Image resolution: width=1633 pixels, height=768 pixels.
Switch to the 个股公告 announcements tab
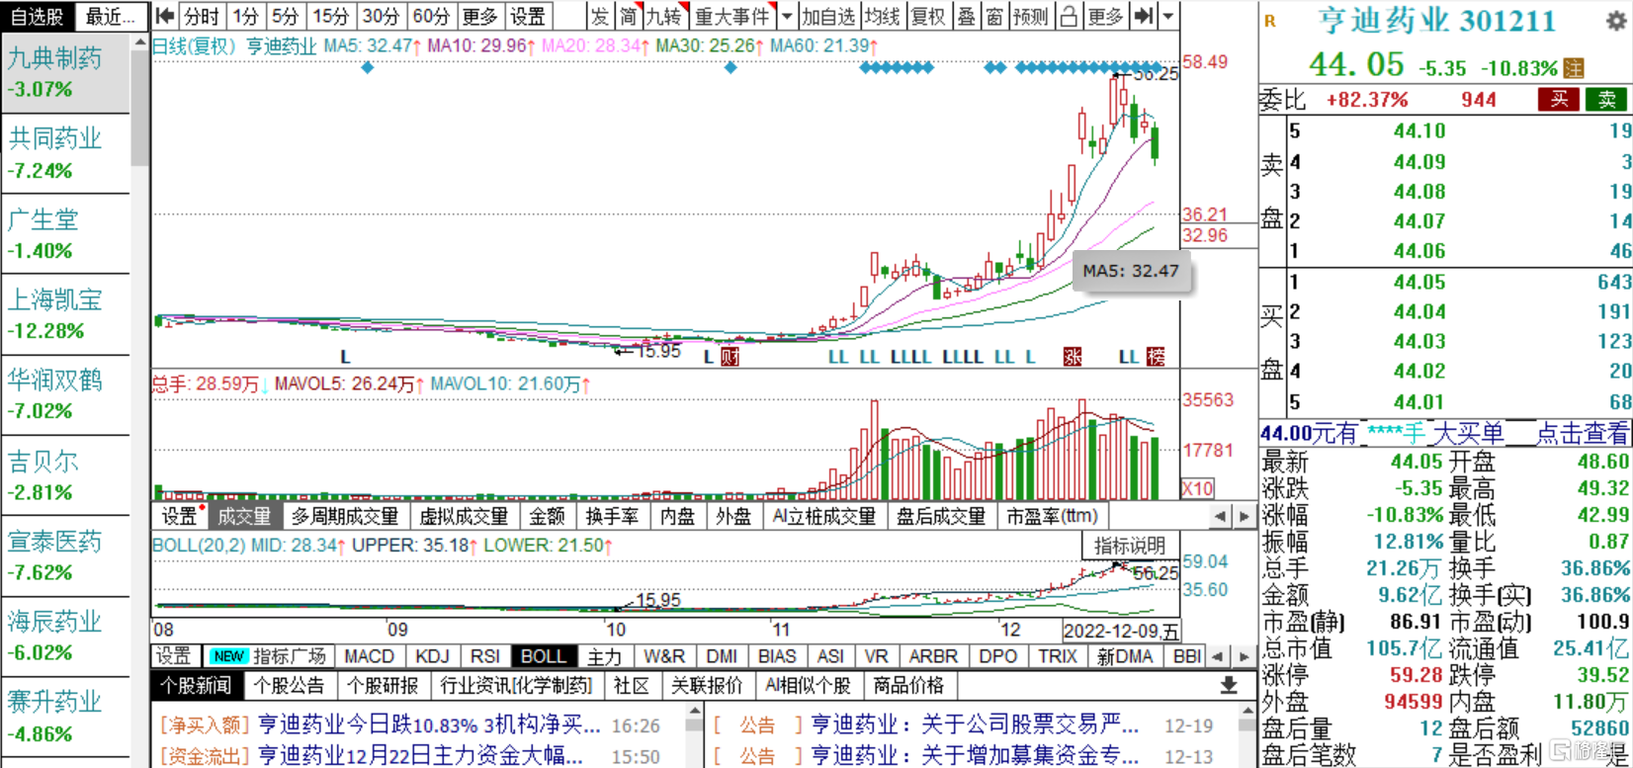click(x=289, y=685)
